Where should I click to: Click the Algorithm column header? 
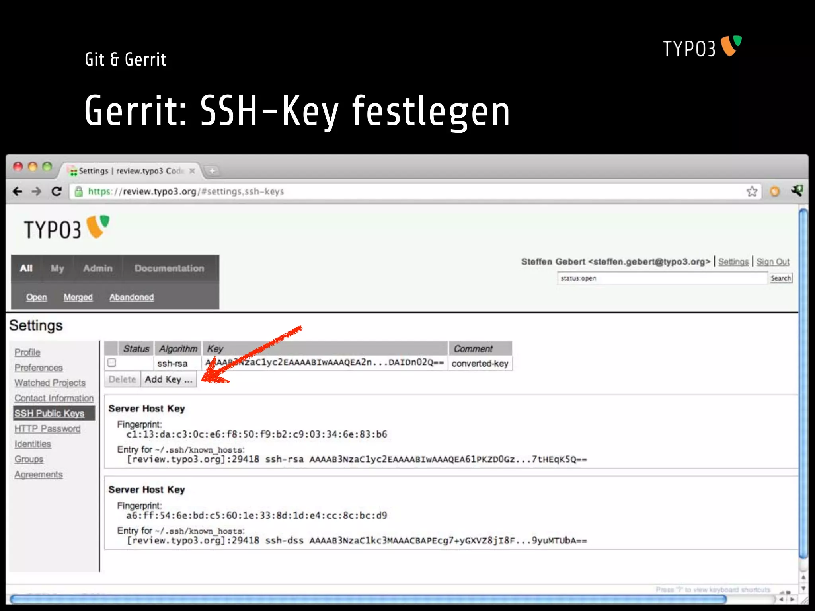178,348
